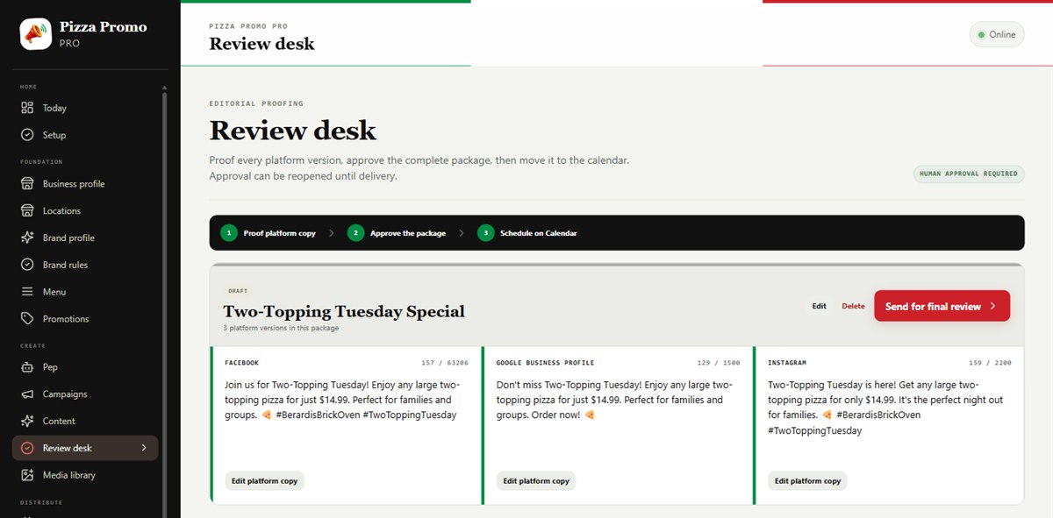Click the Online status pill
Screen dimensions: 1053x518
[x=997, y=34]
